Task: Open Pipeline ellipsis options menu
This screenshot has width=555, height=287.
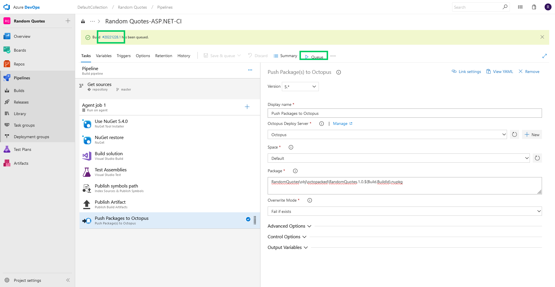Action: pyautogui.click(x=250, y=70)
